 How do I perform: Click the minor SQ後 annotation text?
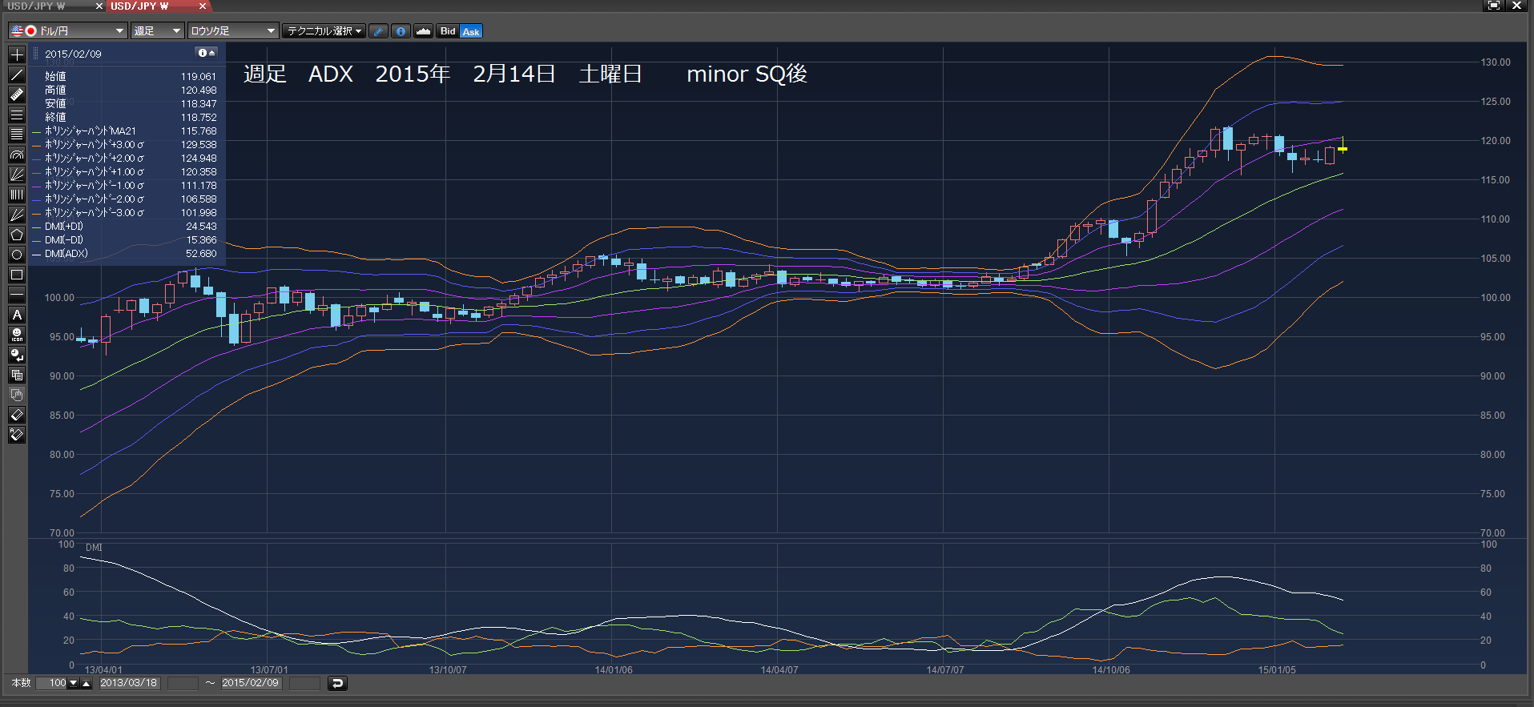tap(747, 74)
